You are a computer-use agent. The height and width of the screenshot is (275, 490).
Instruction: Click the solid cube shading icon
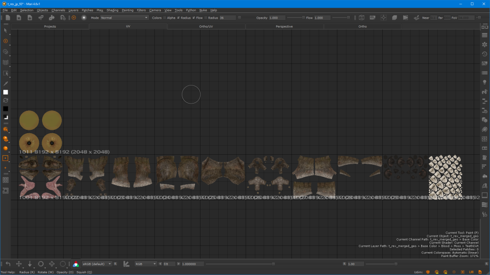point(394,18)
